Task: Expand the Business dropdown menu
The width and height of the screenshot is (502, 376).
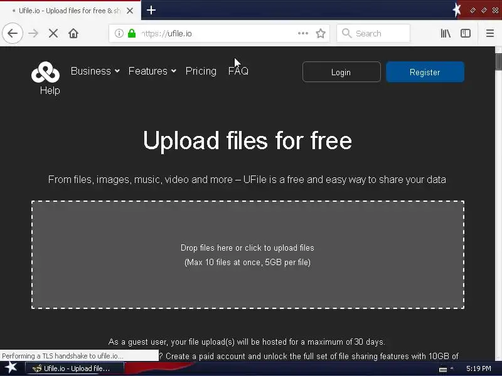Action: pyautogui.click(x=95, y=71)
